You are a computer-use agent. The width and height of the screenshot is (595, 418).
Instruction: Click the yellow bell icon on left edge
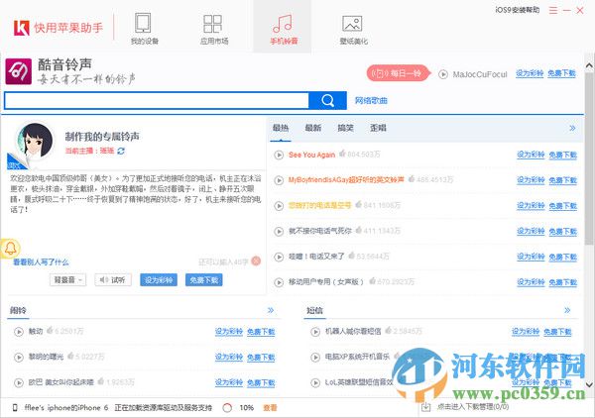click(x=10, y=249)
